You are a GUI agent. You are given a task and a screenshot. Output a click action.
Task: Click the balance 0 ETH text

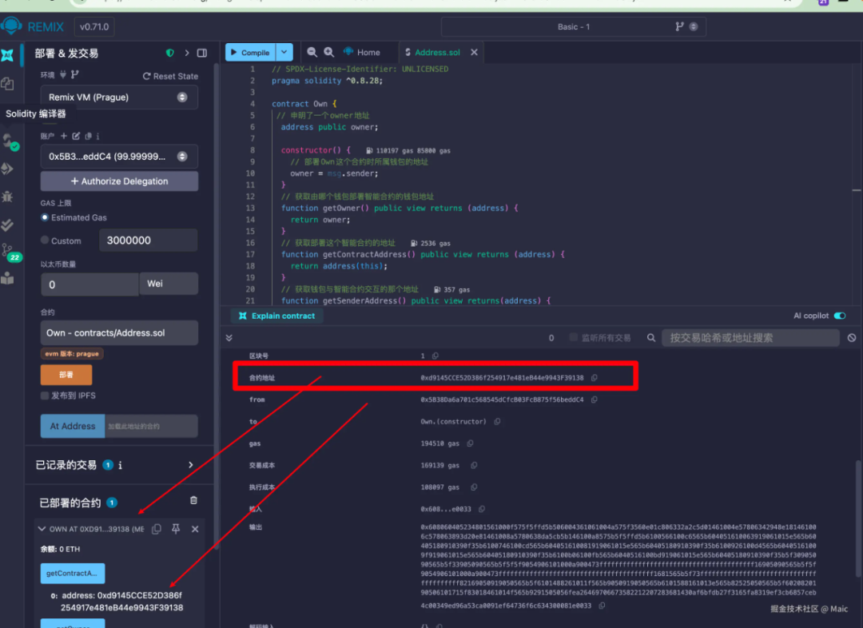60,549
